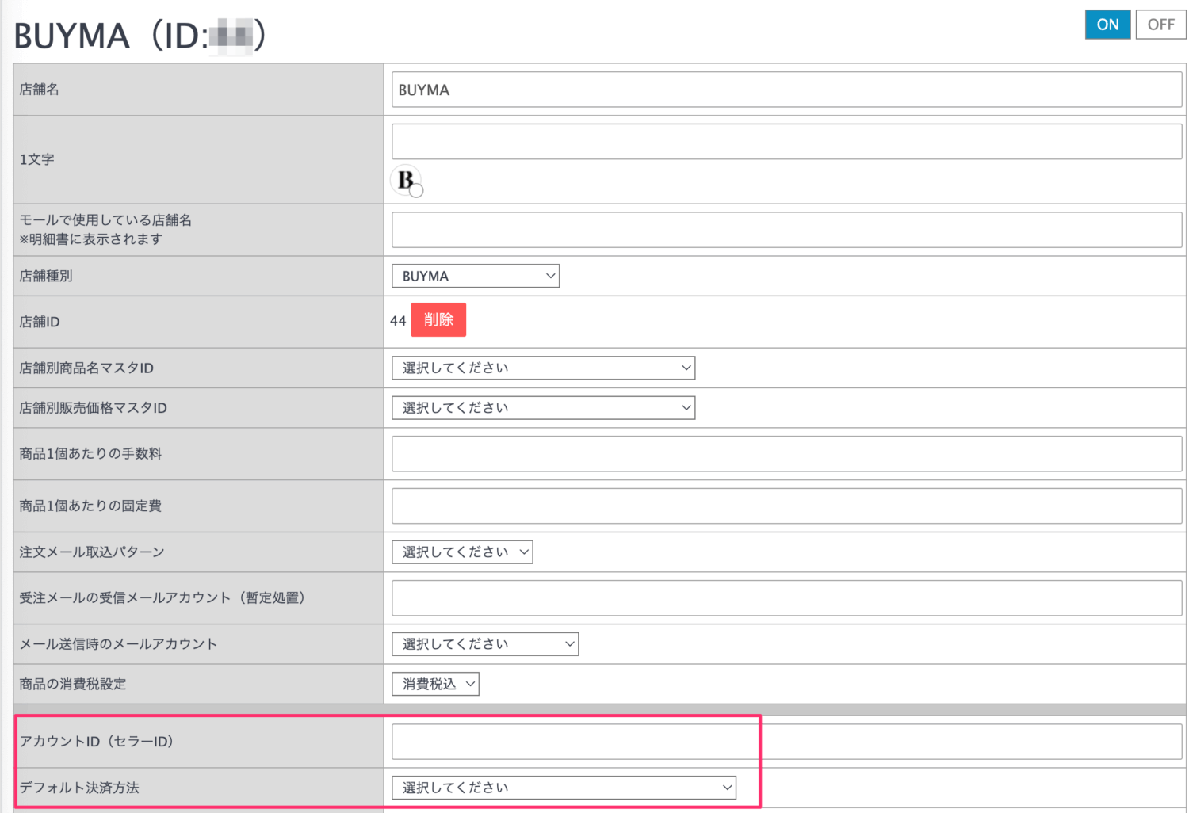Expand the デフォルト決済方法 dropdown
The image size is (1189, 813).
tap(564, 788)
